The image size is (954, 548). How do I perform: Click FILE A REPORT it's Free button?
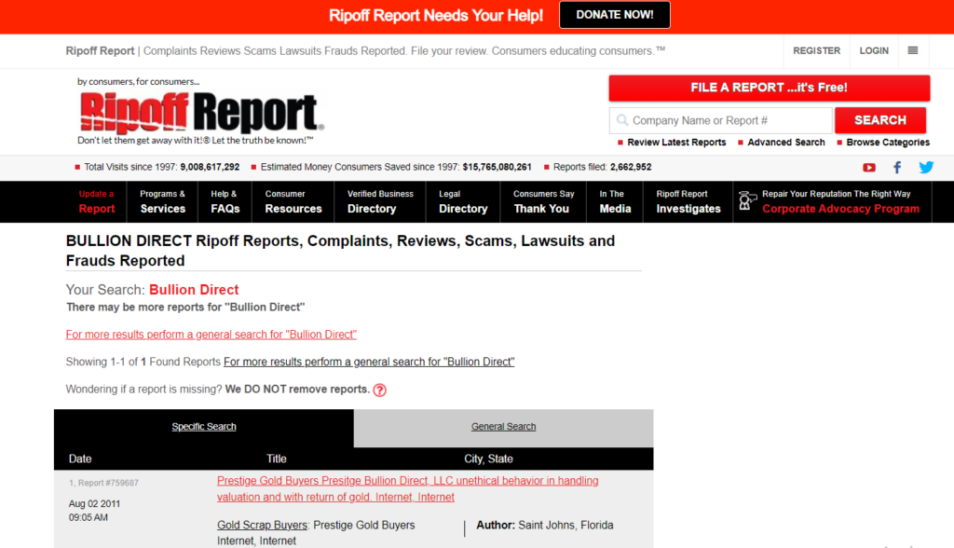769,88
